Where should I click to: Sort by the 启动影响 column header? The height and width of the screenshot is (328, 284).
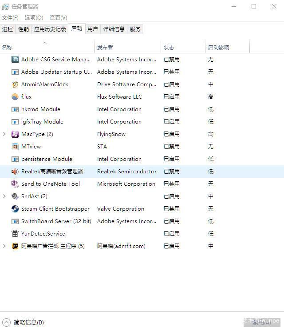tap(227, 46)
